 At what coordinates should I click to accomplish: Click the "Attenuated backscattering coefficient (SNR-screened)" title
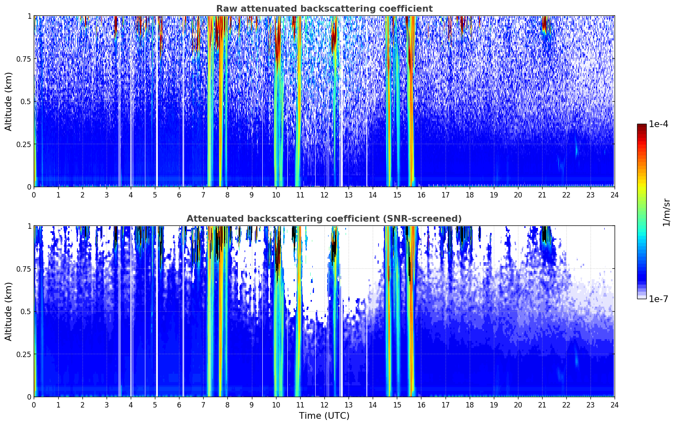coord(324,219)
